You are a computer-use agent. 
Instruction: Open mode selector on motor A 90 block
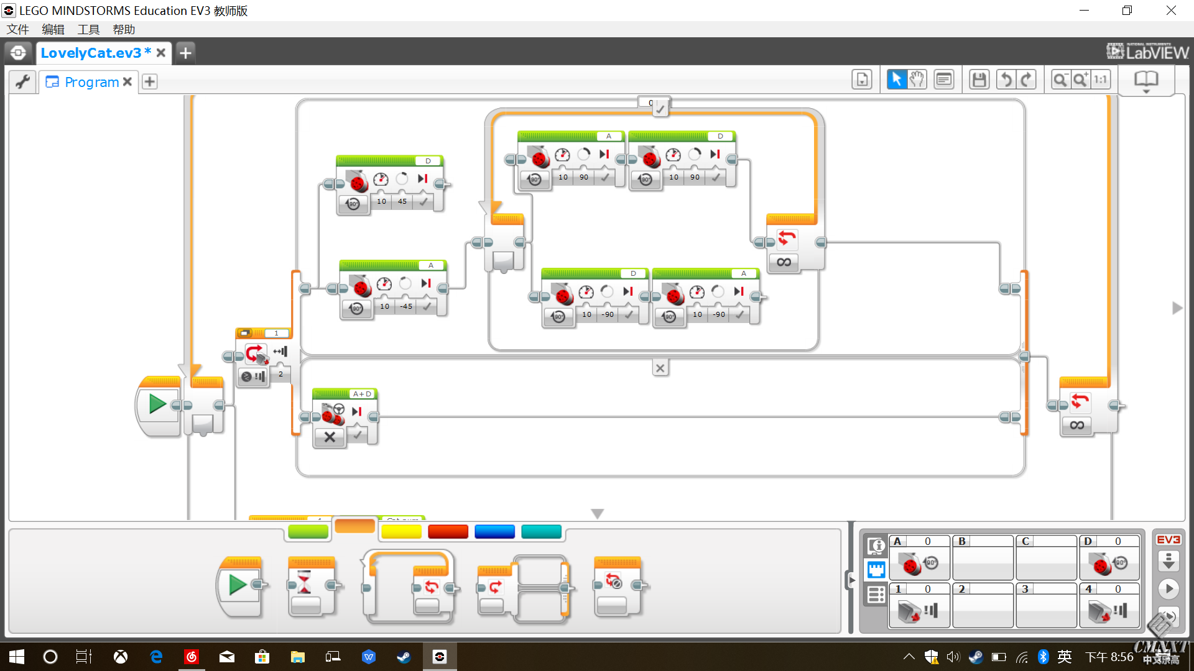(535, 180)
